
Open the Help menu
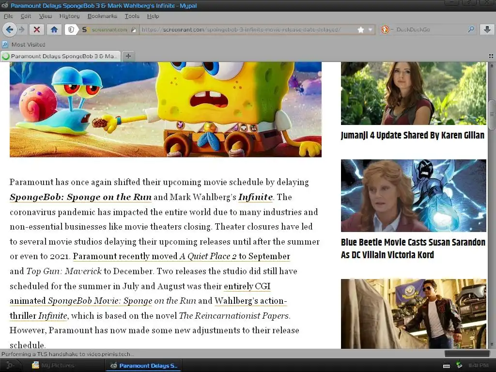tap(153, 16)
